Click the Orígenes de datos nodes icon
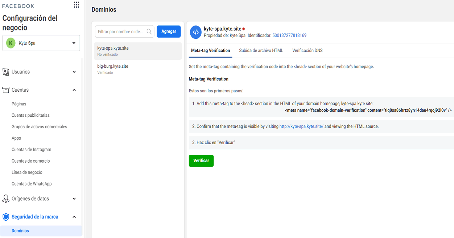The height and width of the screenshot is (238, 454). [6, 199]
